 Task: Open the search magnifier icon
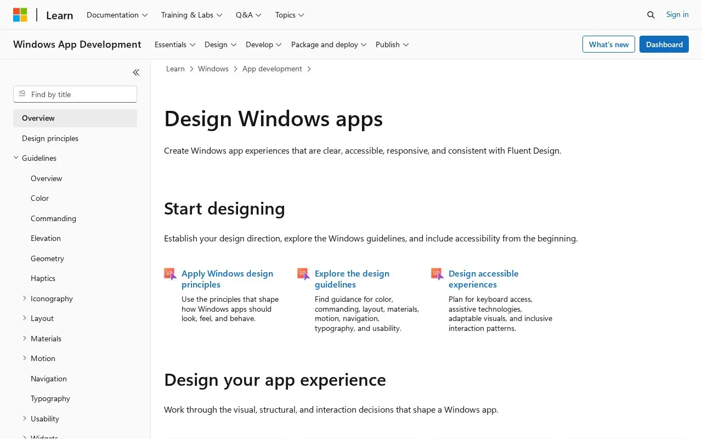coord(651,15)
